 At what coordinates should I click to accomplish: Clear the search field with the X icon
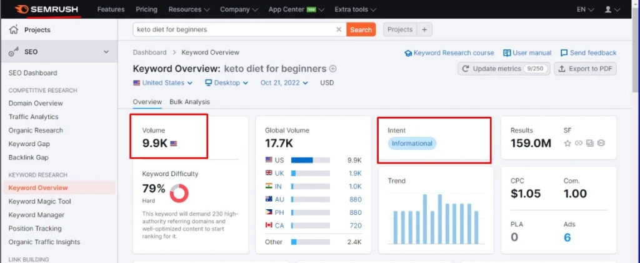coord(339,29)
